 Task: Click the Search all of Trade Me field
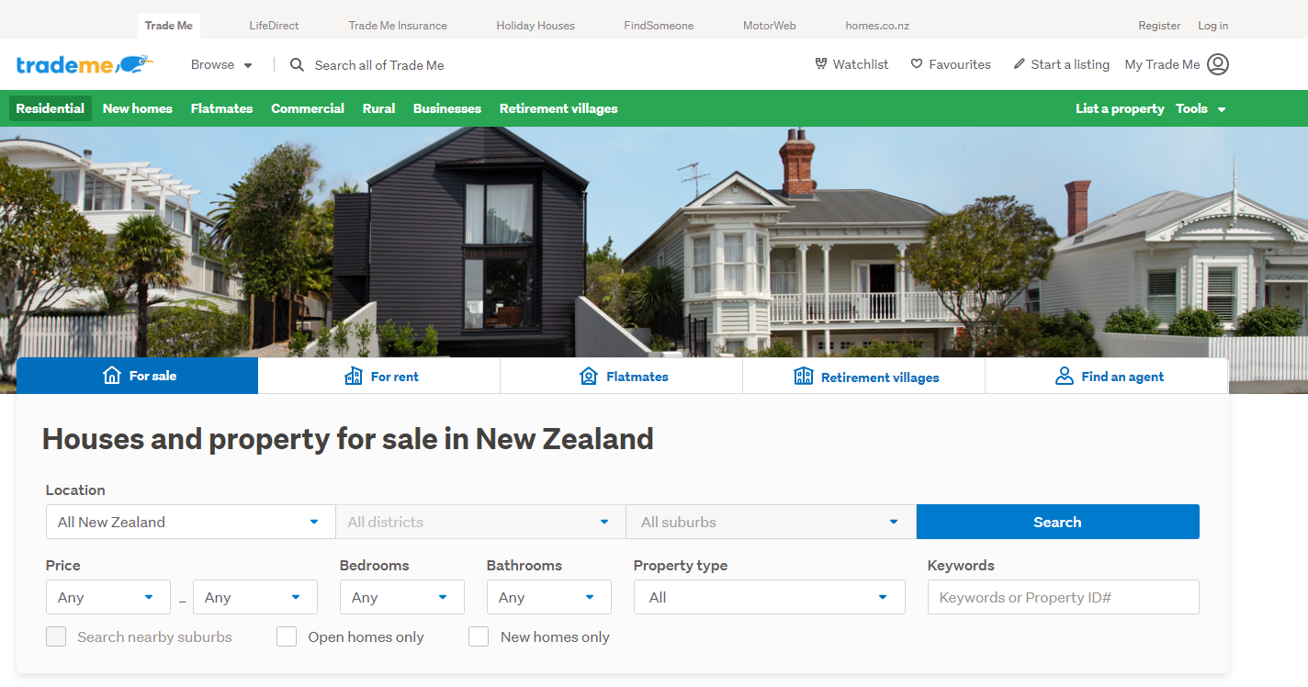[379, 64]
